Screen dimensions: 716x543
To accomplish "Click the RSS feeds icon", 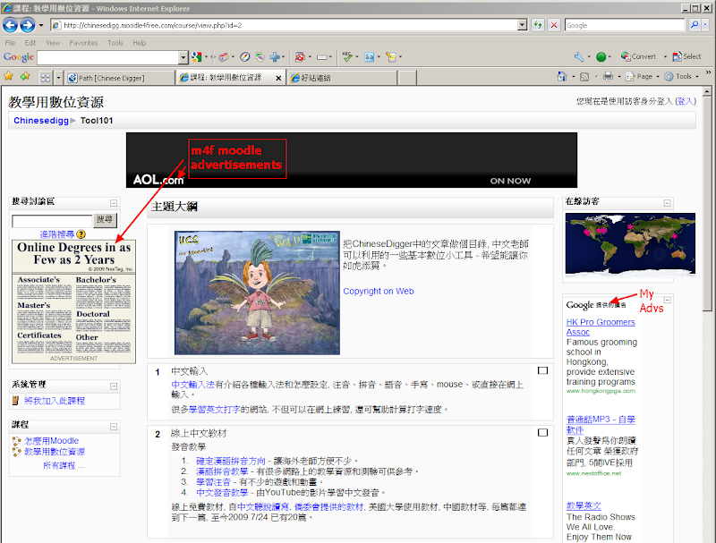I will point(584,77).
